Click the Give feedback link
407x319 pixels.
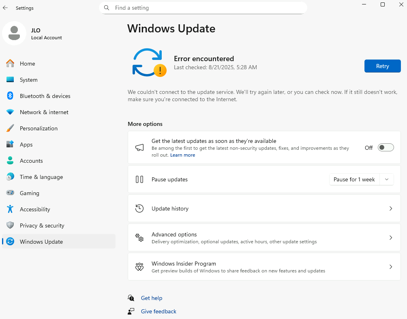click(x=159, y=311)
